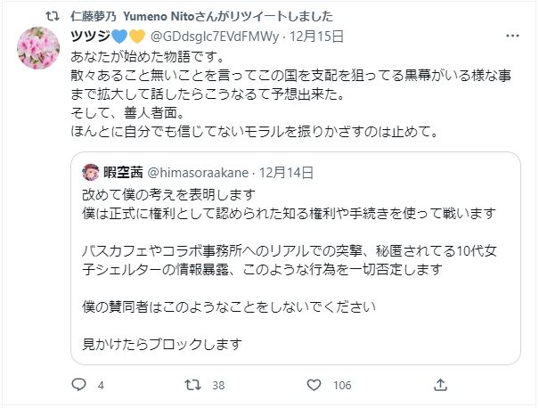
Task: Click the reply speech bubble icon
Action: click(78, 386)
